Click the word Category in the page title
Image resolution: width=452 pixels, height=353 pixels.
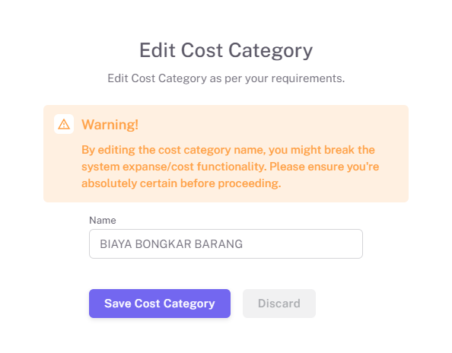point(270,51)
